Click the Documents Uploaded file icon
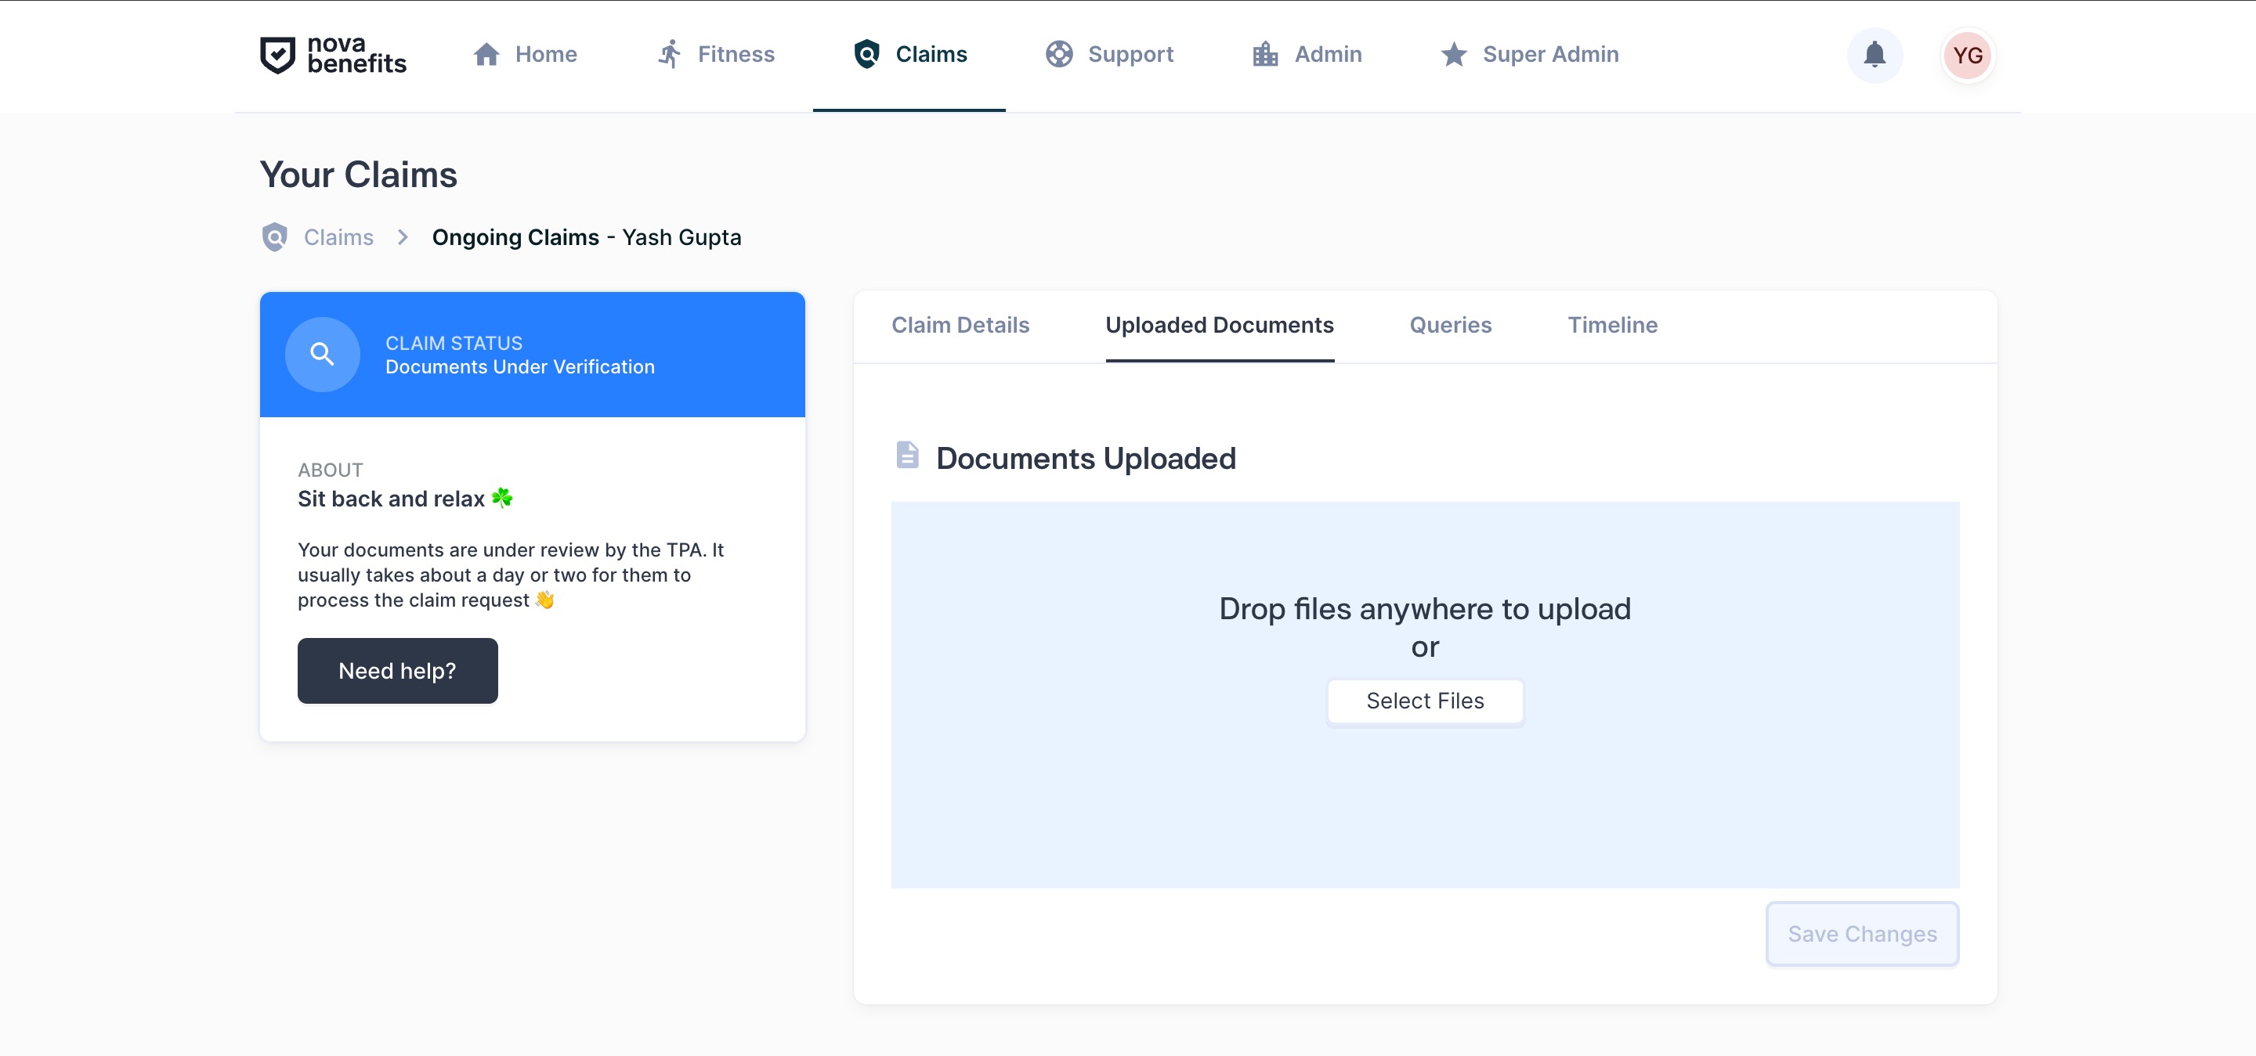 [x=907, y=455]
